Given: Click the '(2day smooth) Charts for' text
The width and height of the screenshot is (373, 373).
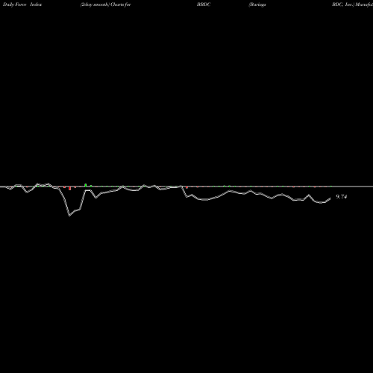Looking at the screenshot, I should click(106, 4).
